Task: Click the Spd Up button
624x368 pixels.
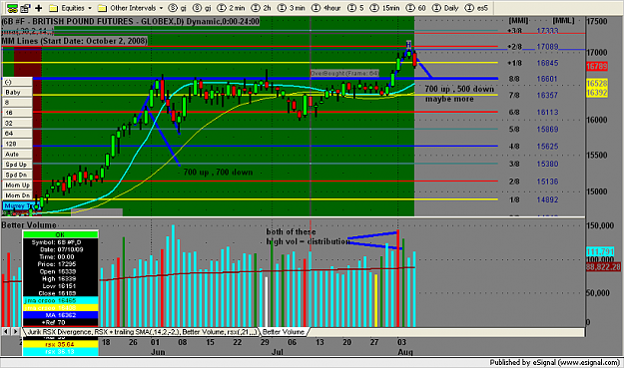Action: tap(17, 165)
